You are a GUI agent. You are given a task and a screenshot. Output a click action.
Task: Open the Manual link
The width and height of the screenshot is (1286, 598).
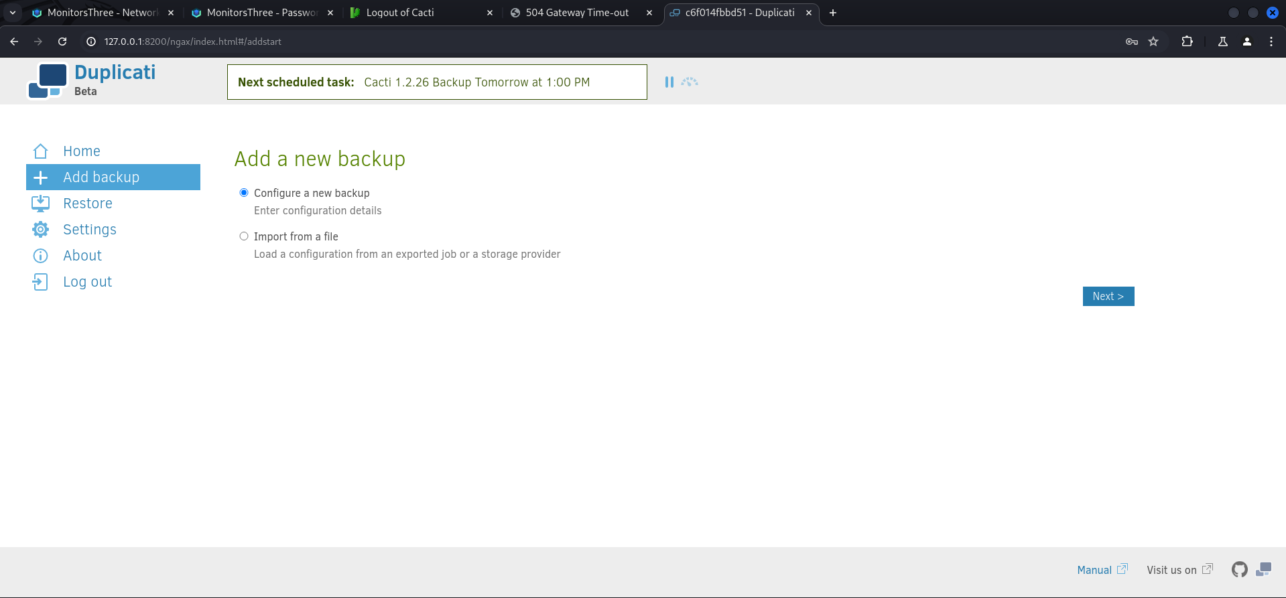pos(1094,570)
